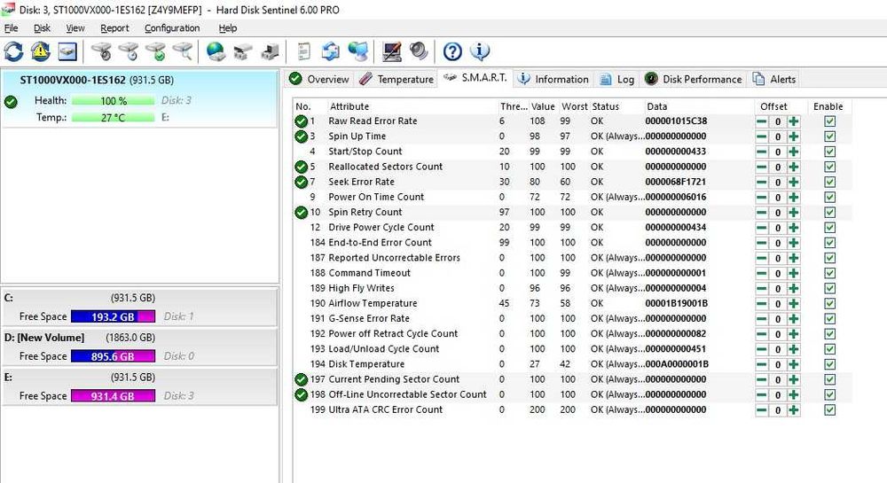Click the blue info bubble toolbar icon
The width and height of the screenshot is (887, 483).
[x=480, y=51]
